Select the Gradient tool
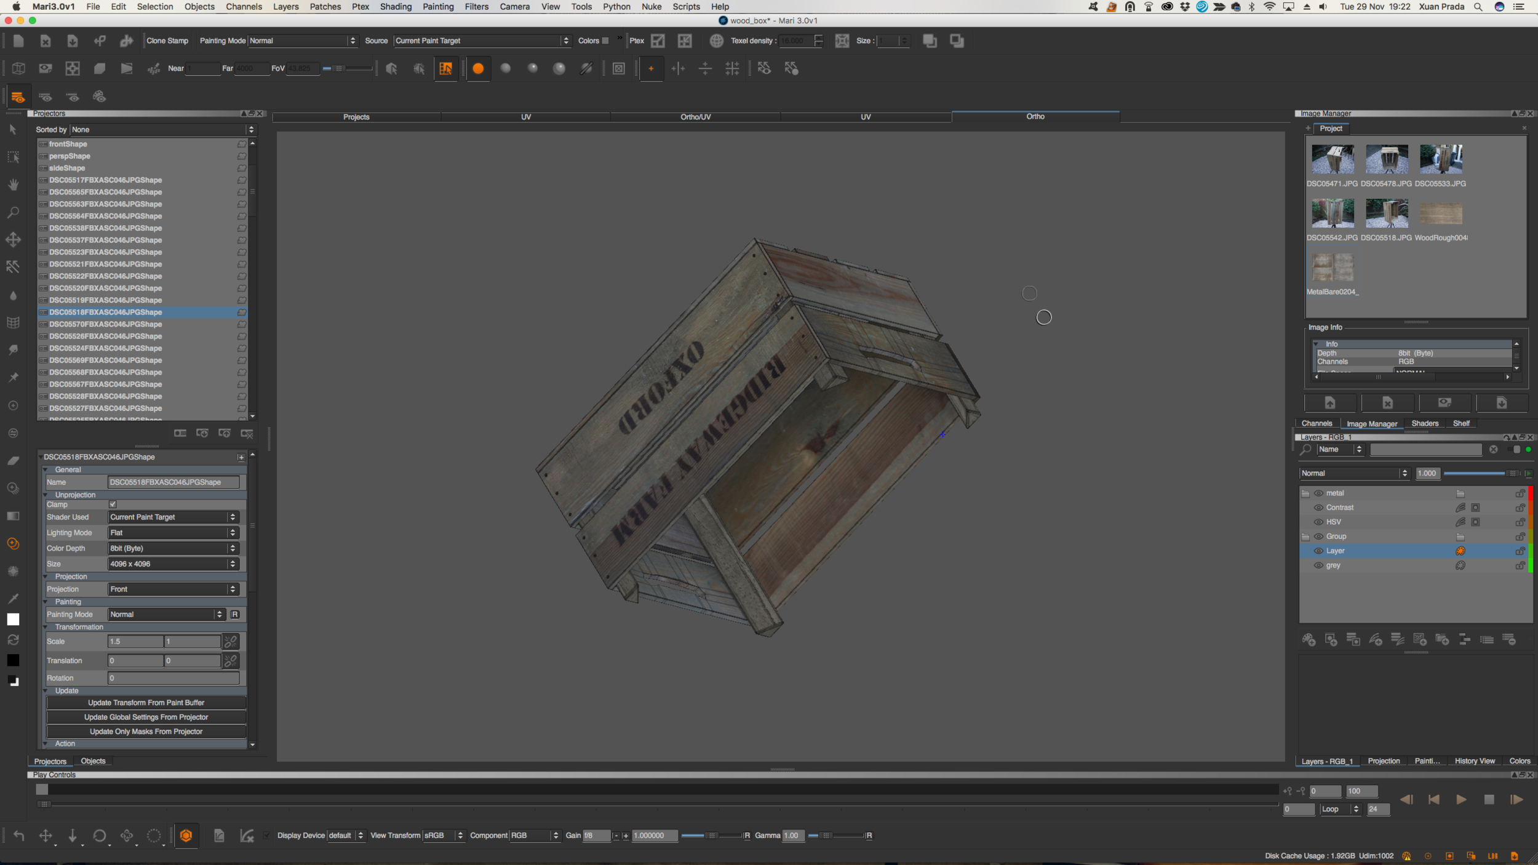1538x865 pixels. 13,516
